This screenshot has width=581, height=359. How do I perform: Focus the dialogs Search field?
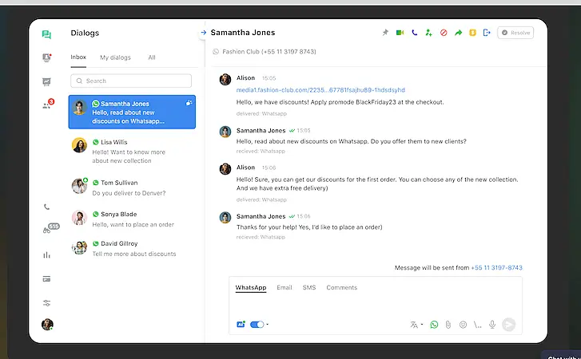[x=131, y=81]
